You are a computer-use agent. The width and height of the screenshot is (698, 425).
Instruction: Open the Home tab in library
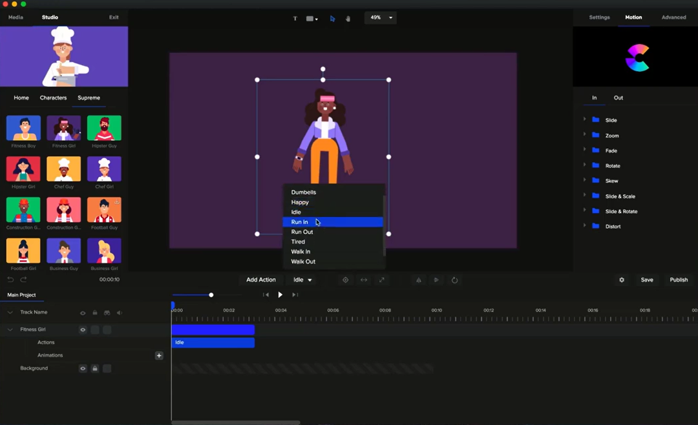(21, 98)
